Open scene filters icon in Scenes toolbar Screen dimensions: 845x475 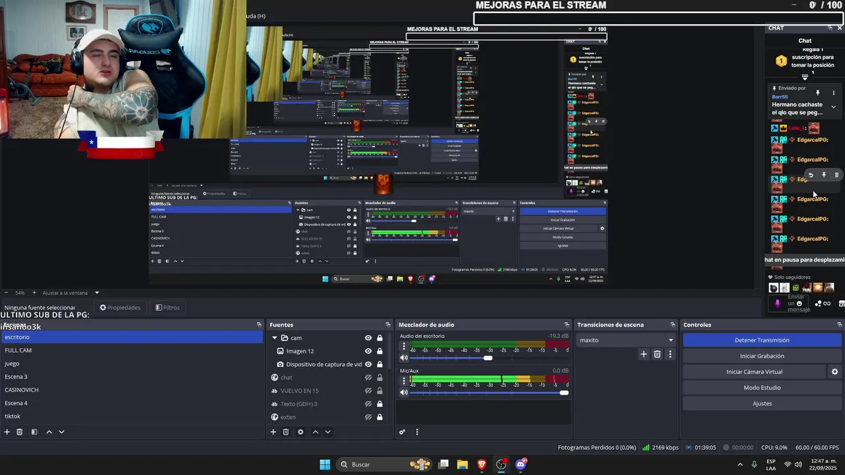[x=34, y=432]
